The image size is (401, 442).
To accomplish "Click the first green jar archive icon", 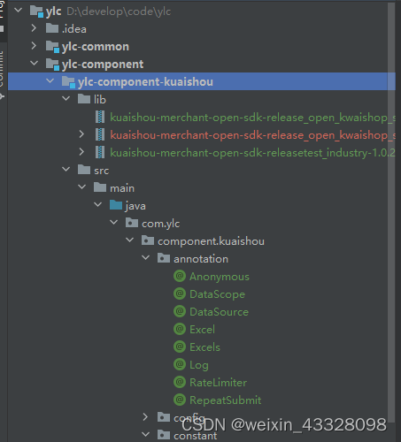I will point(100,117).
